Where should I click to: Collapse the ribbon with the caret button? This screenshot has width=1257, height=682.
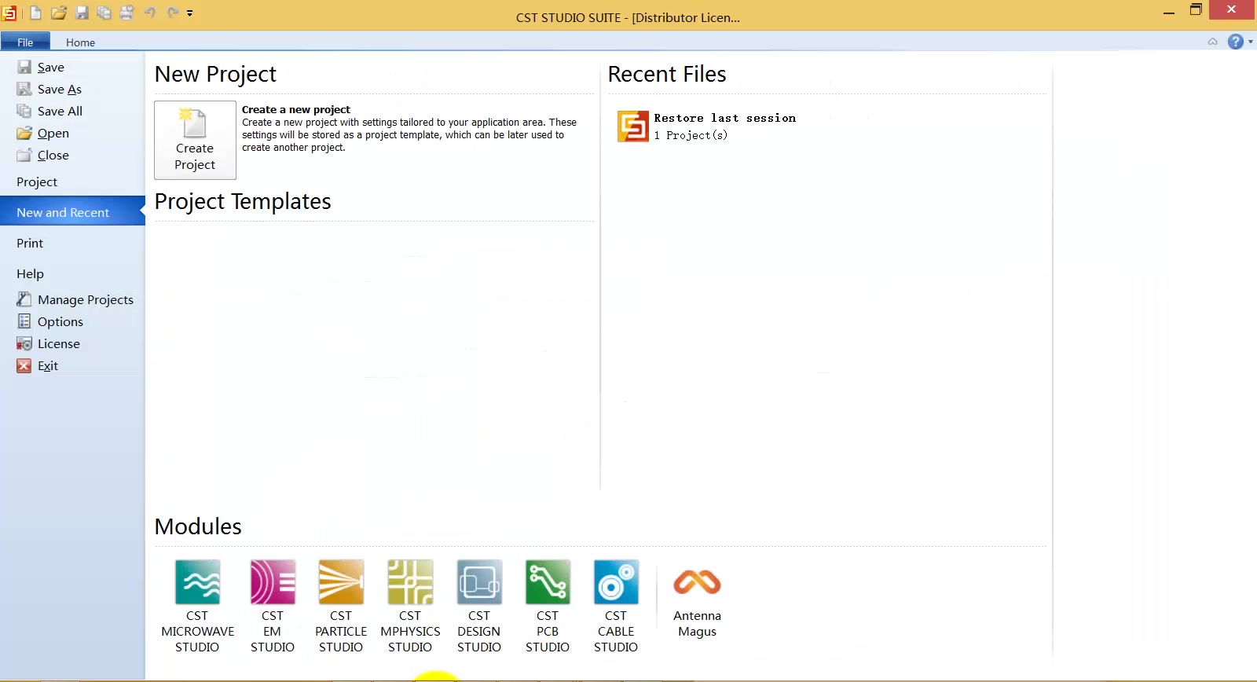pos(1213,42)
